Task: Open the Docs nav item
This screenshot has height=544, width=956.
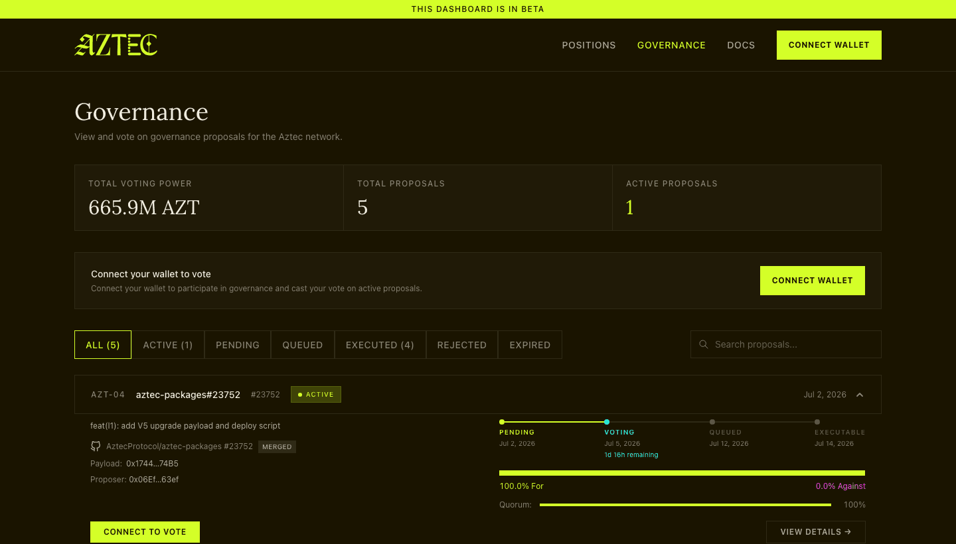Action: [x=741, y=45]
